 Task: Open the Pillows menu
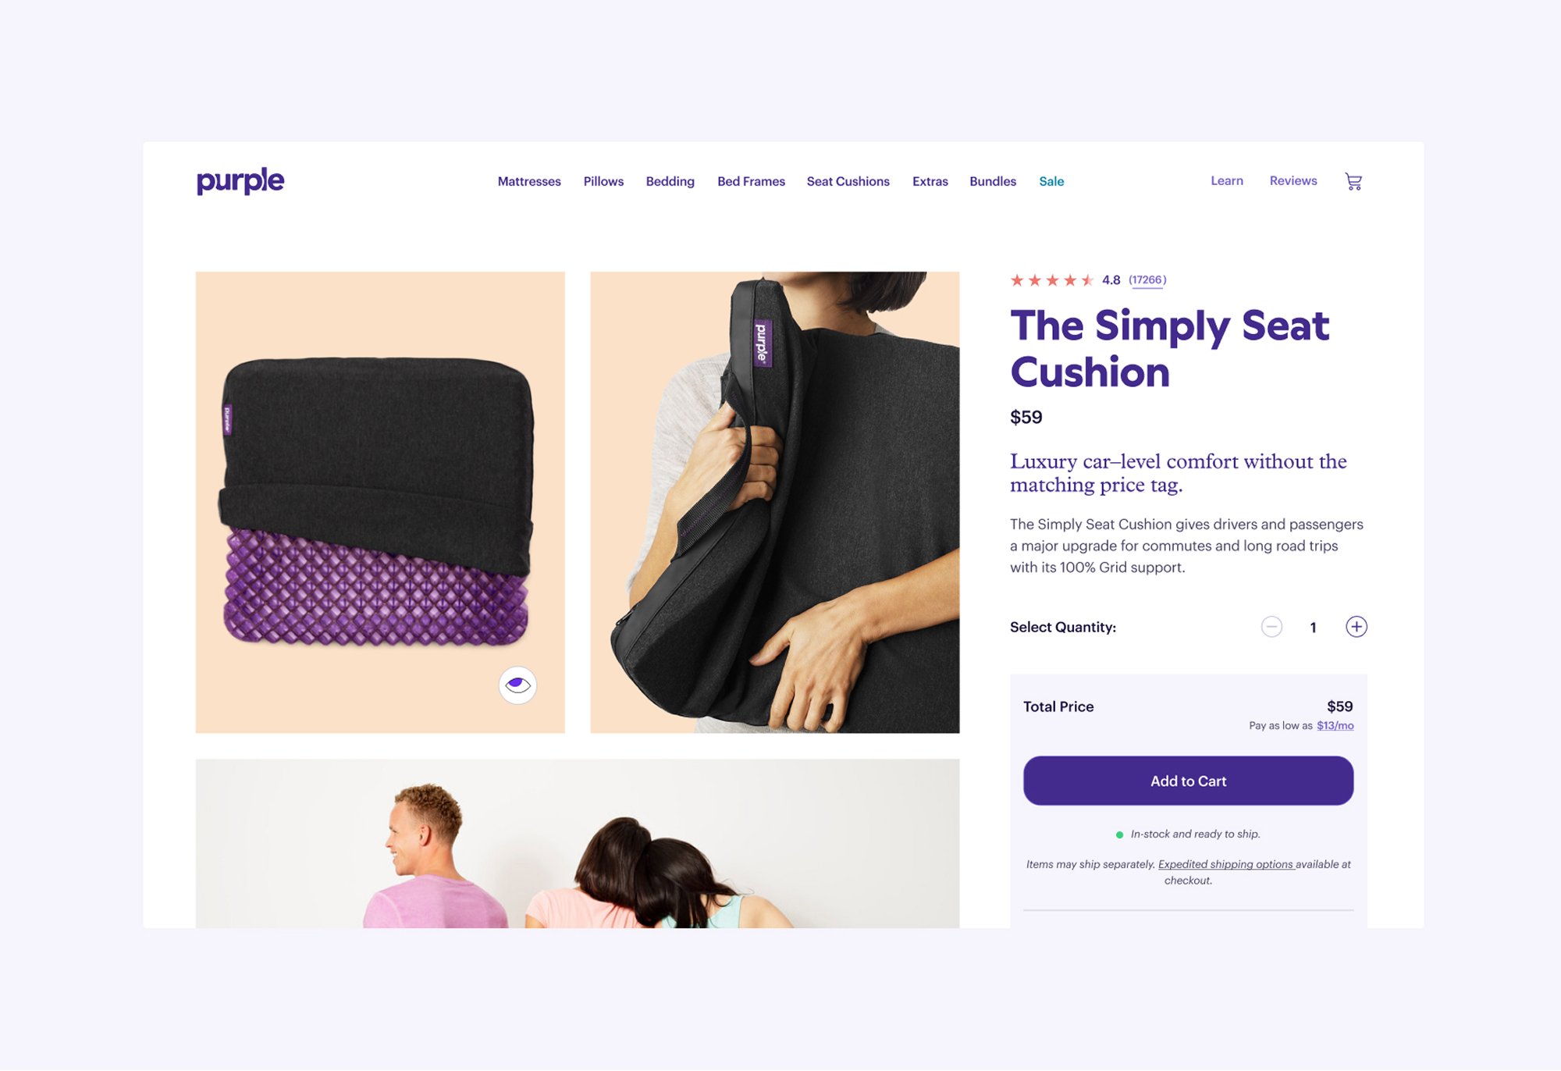coord(603,181)
